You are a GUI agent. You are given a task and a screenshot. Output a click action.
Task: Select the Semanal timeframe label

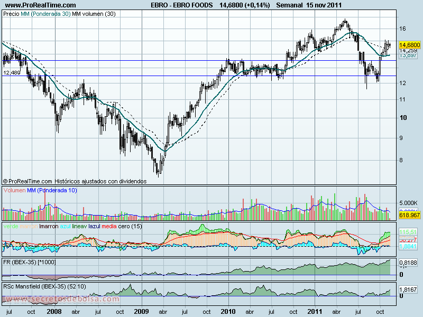290,5
